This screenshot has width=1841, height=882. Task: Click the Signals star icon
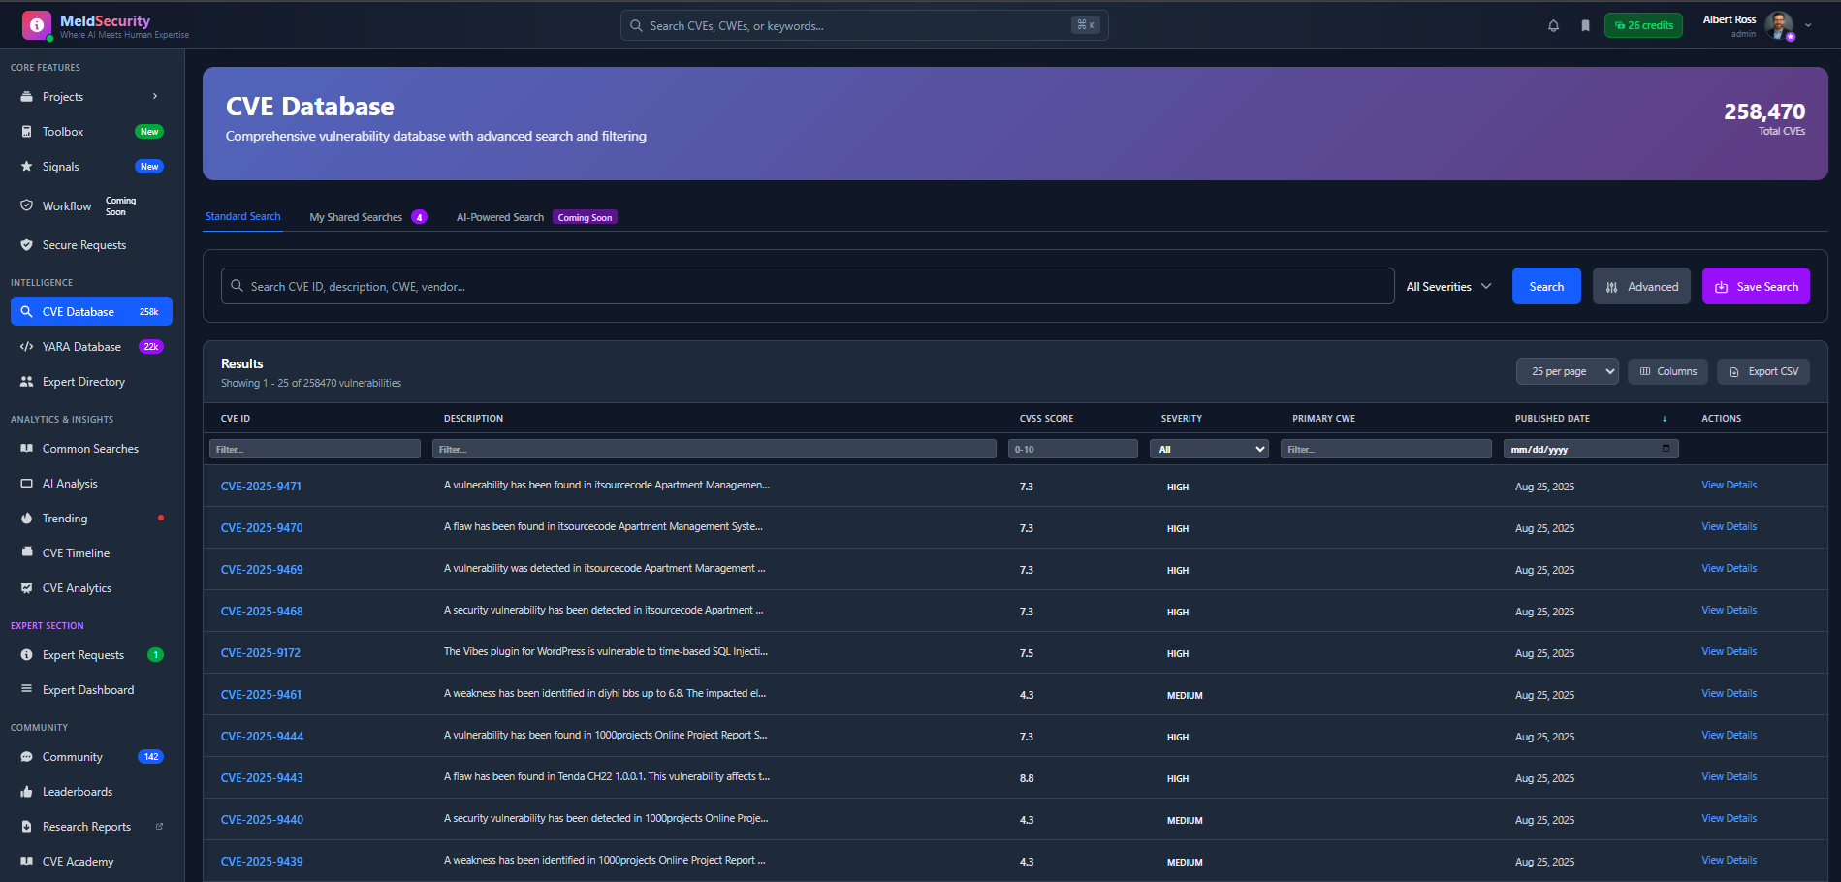coord(26,167)
